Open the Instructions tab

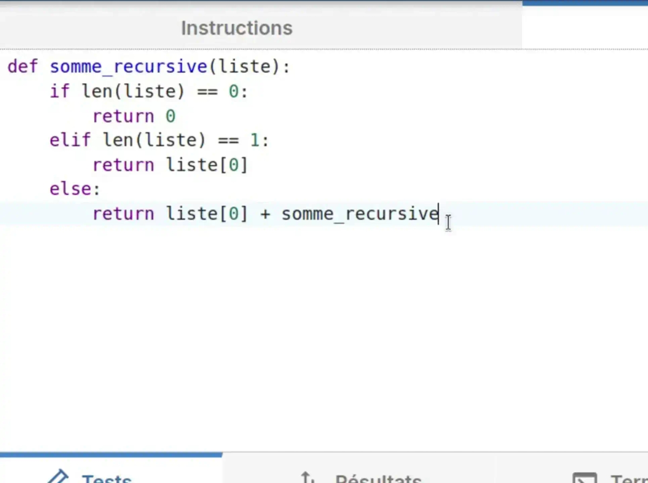click(237, 28)
